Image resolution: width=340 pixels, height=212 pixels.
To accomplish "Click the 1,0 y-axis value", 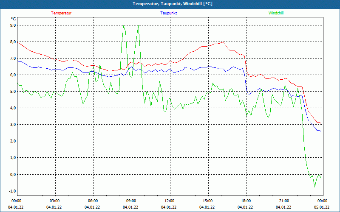I will click(13, 158).
